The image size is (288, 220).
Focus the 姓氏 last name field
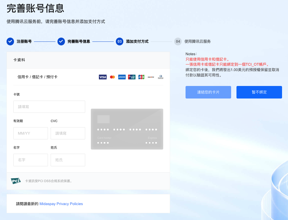tap(68, 160)
